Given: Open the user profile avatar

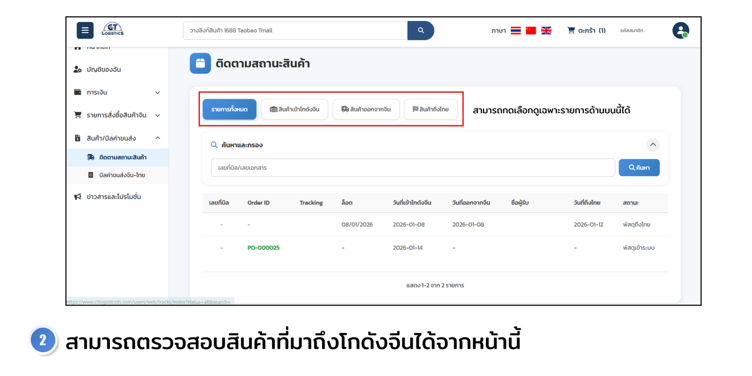Looking at the screenshot, I should tap(680, 31).
